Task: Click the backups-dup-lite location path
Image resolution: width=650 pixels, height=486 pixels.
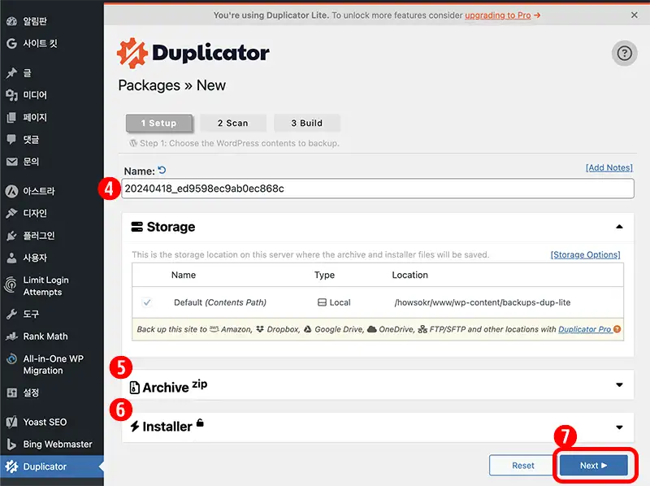Action: click(483, 302)
